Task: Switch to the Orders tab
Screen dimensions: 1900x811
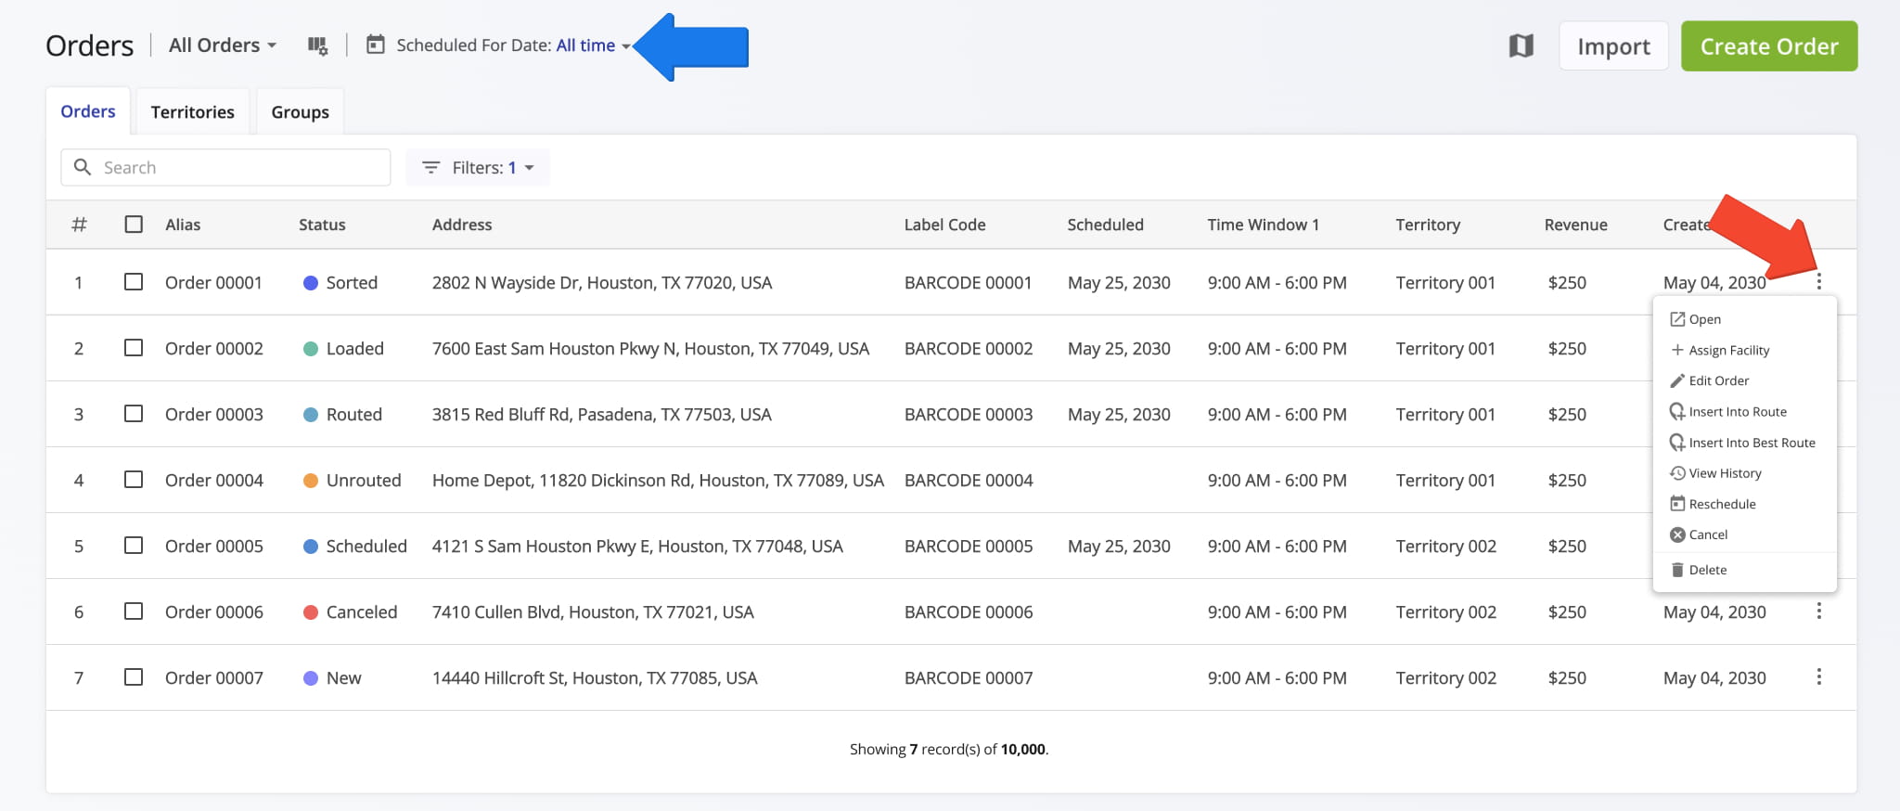Action: 88,111
